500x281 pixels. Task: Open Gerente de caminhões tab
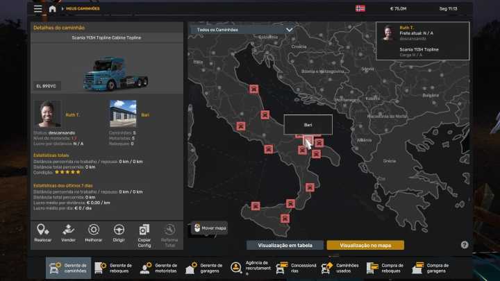click(68, 268)
